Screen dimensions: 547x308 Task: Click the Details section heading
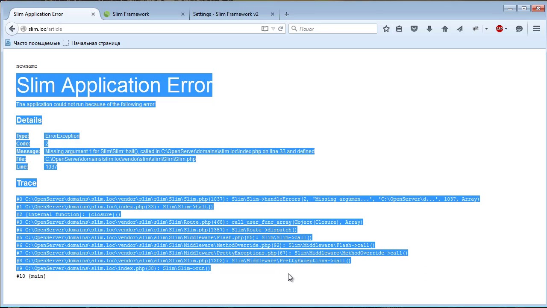pyautogui.click(x=29, y=120)
